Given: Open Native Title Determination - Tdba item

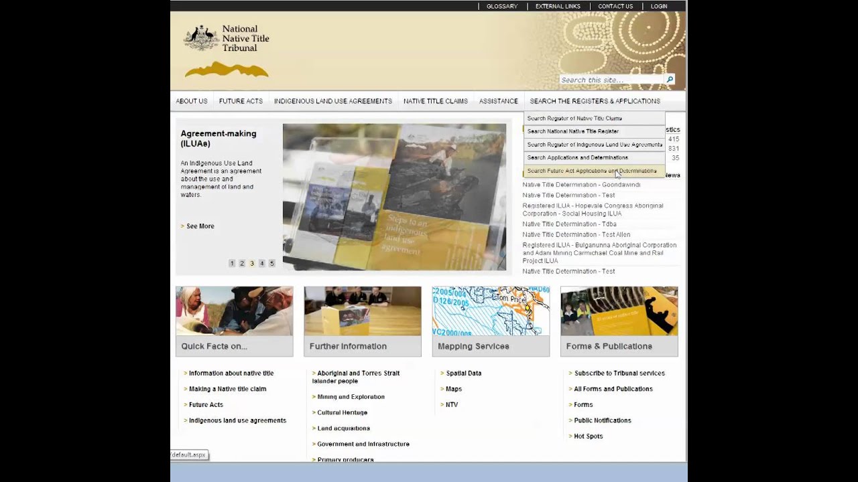Looking at the screenshot, I should (569, 224).
